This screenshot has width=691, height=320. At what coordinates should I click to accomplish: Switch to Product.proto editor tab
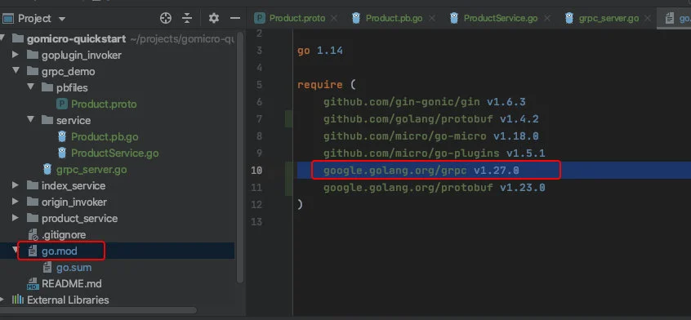[x=297, y=18]
